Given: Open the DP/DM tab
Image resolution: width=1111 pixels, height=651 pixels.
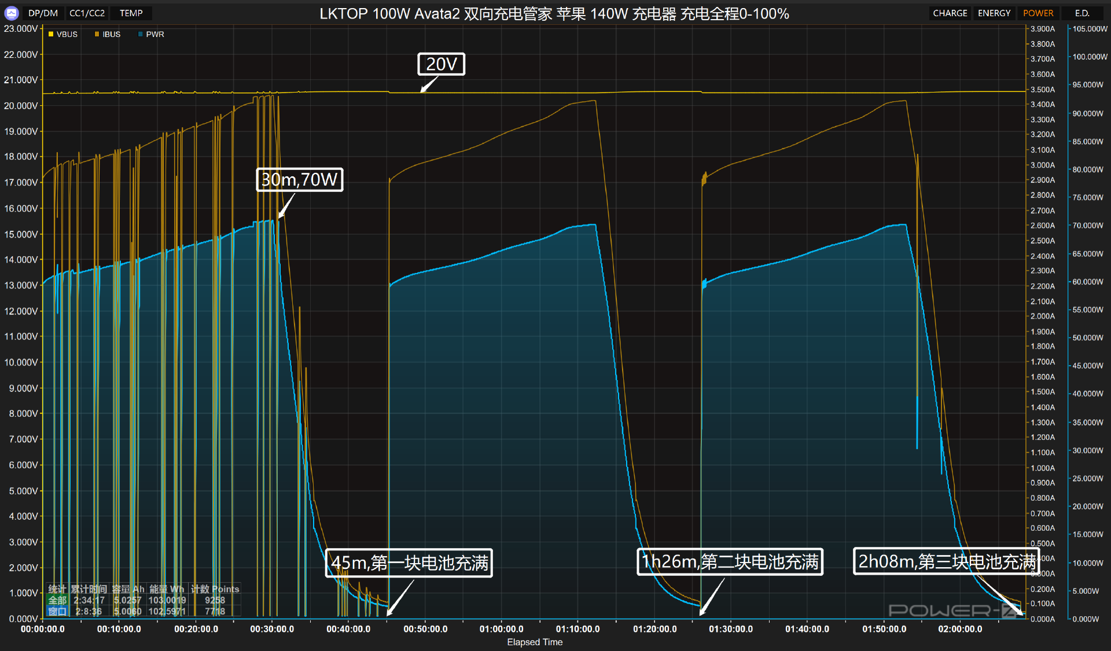Looking at the screenshot, I should [x=43, y=13].
